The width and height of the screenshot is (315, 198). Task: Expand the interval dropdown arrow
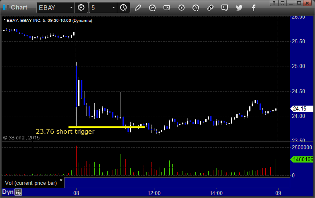(113, 7)
